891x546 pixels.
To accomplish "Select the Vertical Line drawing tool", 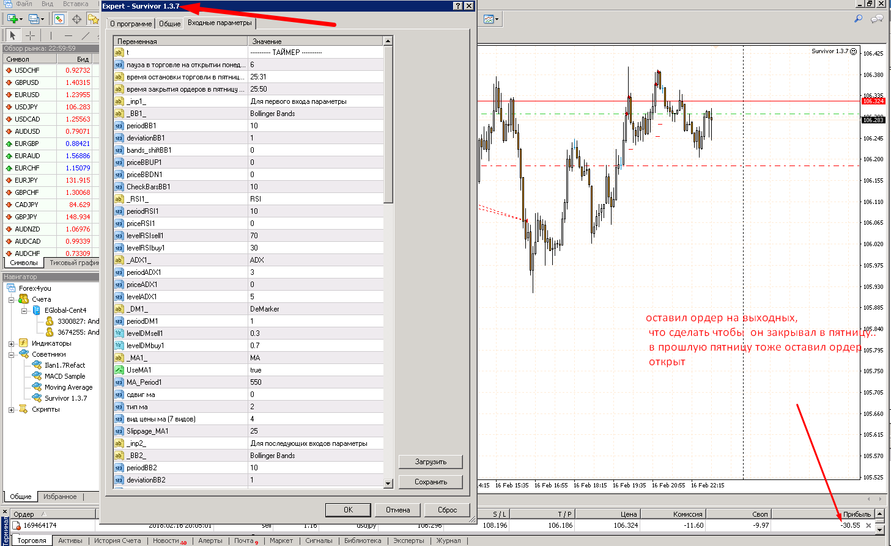I will point(51,35).
